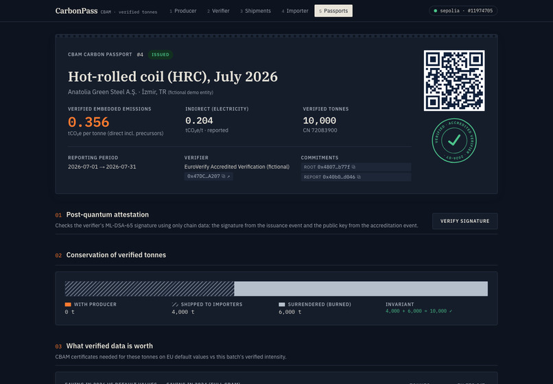This screenshot has height=384, width=553.
Task: Click the green sepolia network status dot
Action: (x=435, y=11)
